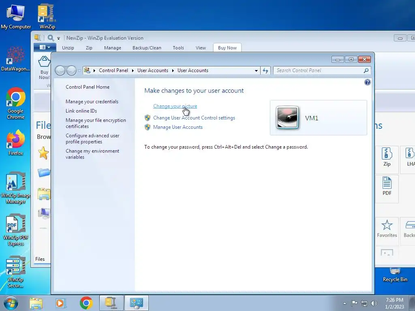Open the volume speaker tray icon
Screen dimensions: 415x311
tap(374, 303)
